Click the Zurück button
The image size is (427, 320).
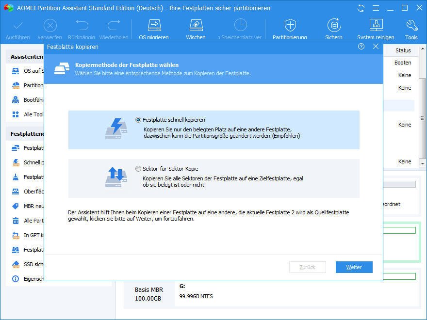click(308, 267)
